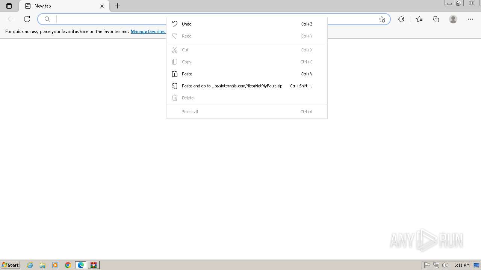The width and height of the screenshot is (481, 270).
Task: Launch Google Chrome from taskbar
Action: [x=68, y=265]
